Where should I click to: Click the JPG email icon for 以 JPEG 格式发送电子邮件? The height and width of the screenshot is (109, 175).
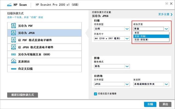[13, 47]
